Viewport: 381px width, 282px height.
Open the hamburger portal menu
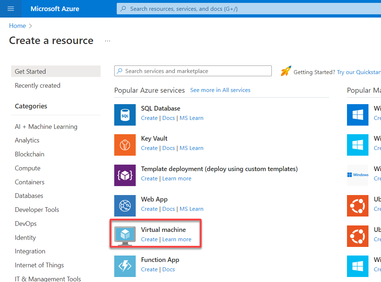tap(11, 9)
